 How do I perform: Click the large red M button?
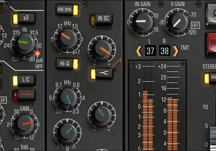(x=211, y=43)
